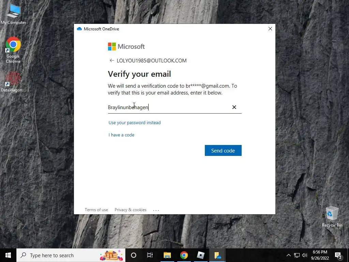Open Google Chrome from the taskbar
The image size is (349, 262).
(x=184, y=255)
